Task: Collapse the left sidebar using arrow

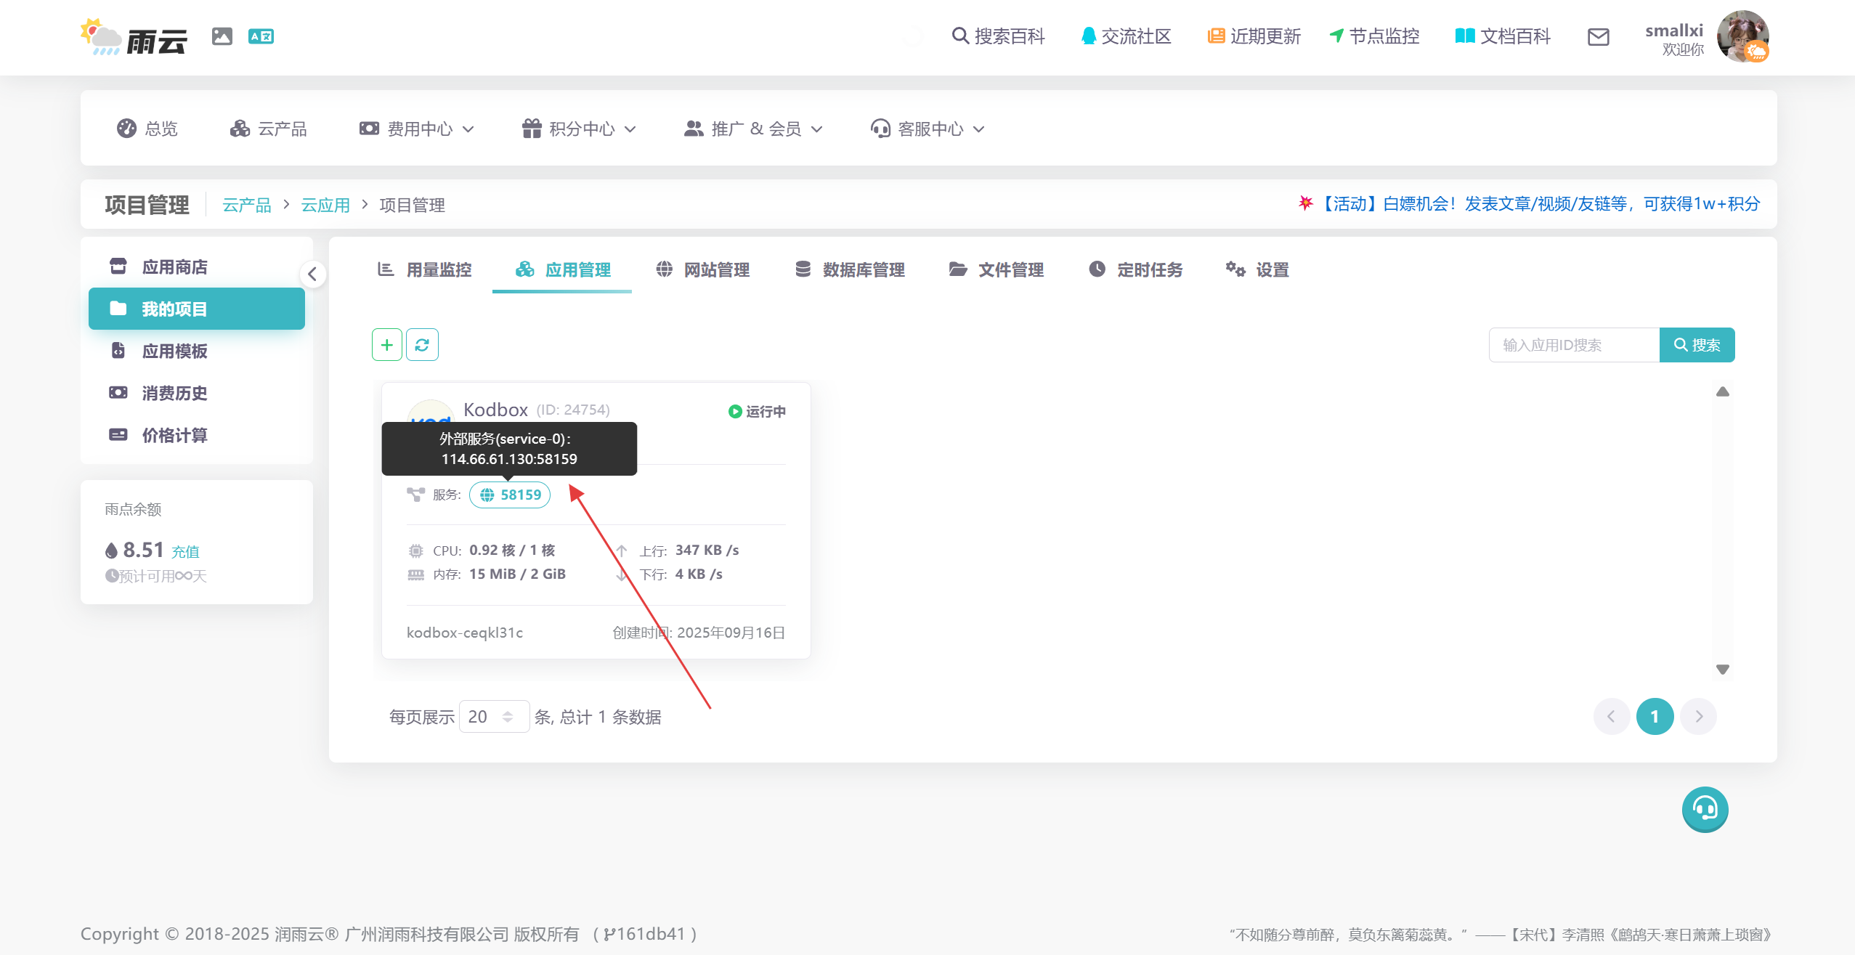Action: pos(312,275)
